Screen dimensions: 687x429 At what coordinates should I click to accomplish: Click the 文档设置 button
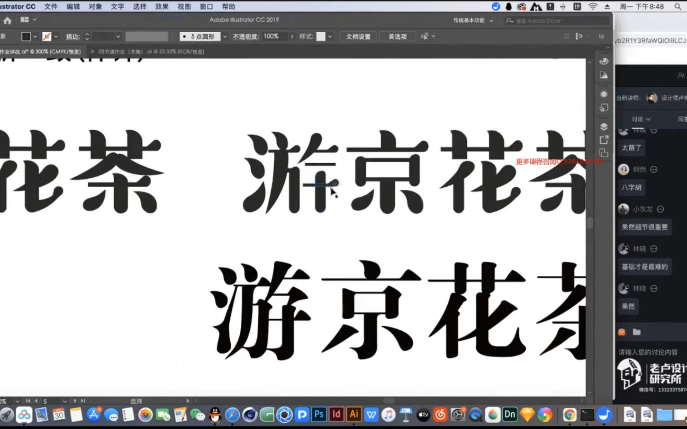point(358,37)
